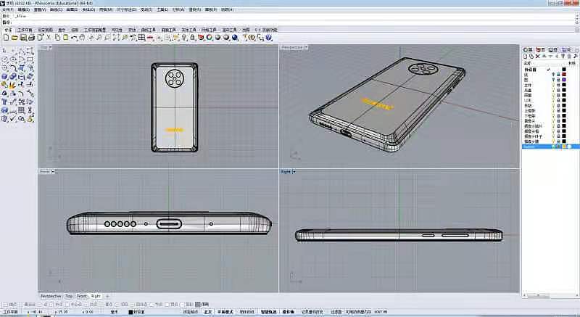Image resolution: width=580 pixels, height=317 pixels.
Task: Click the black layer swatch in status bar
Action: click(x=130, y=312)
